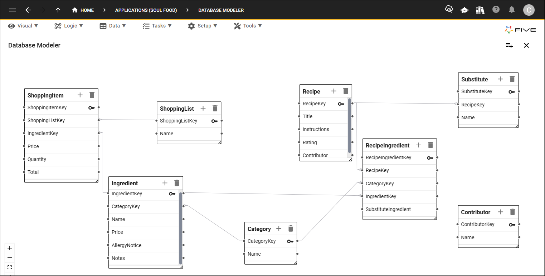Viewport: 545px width, 276px height.
Task: Add a field to Ingredient table
Action: [165, 183]
